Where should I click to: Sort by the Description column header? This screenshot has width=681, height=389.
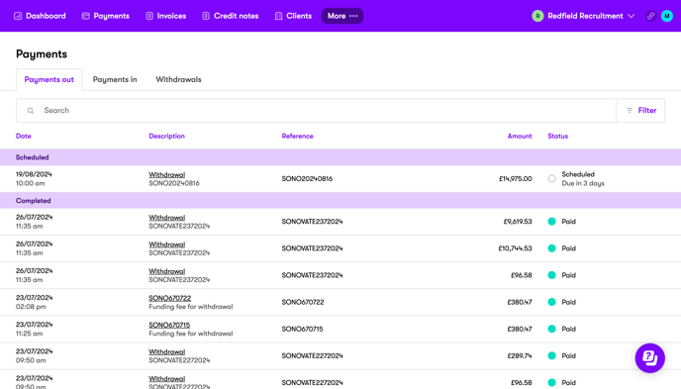point(166,136)
